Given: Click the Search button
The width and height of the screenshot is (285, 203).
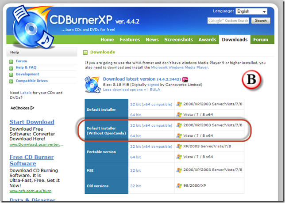Looking at the screenshot, I should coord(261,21).
